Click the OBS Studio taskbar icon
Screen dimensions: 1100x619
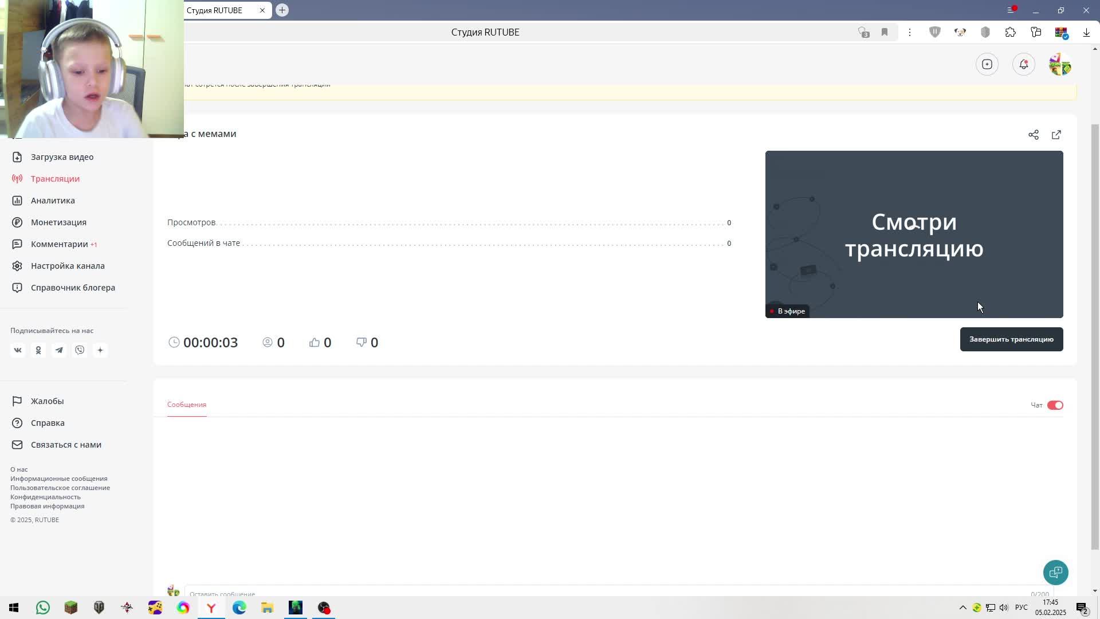324,608
